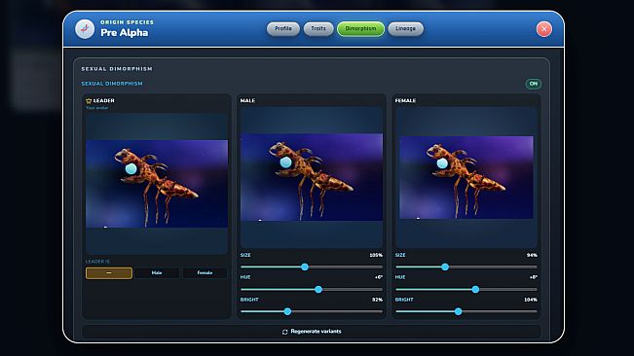Open the Profile tab

(x=283, y=28)
